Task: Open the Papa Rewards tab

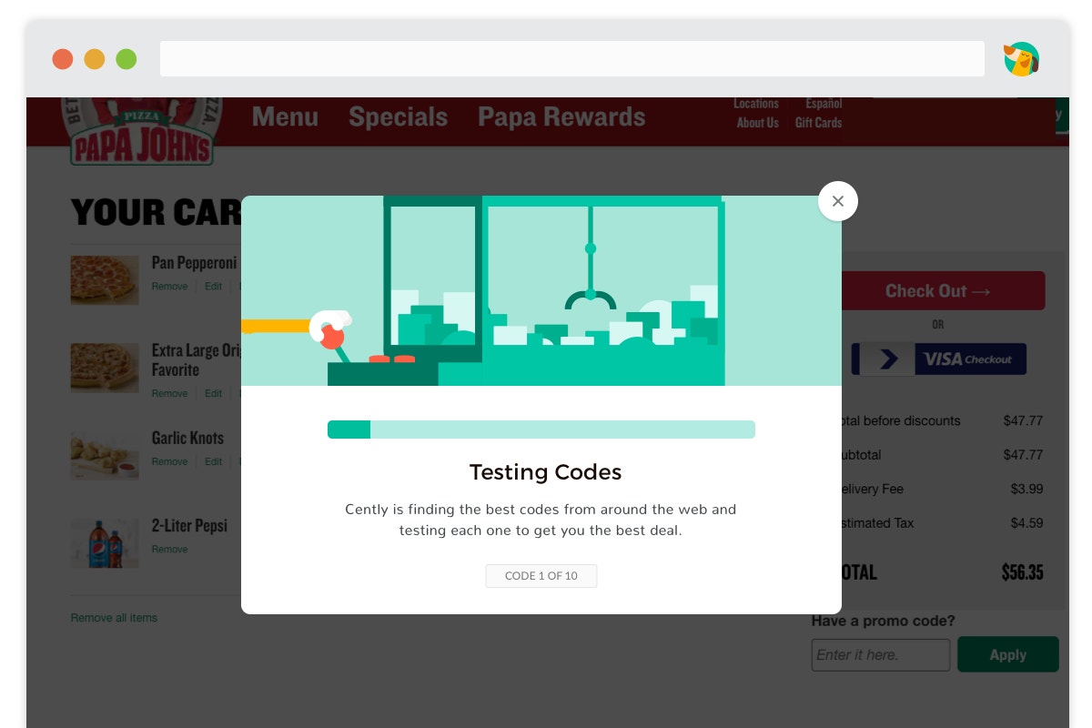Action: point(561,117)
